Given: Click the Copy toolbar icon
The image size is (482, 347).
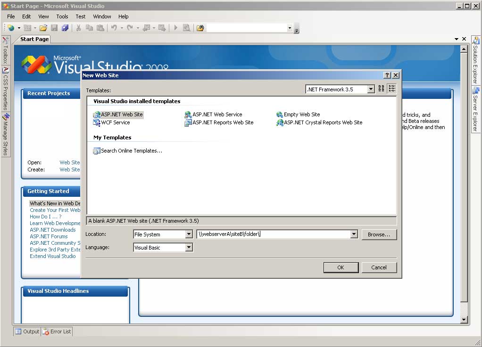Looking at the screenshot, I should tap(89, 28).
